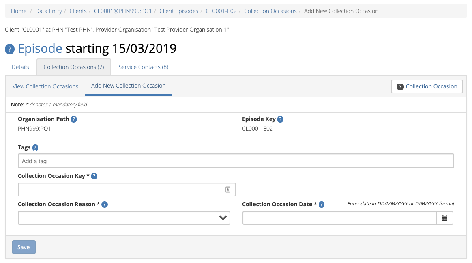This screenshot has height=263, width=472.
Task: Open the Collection Occasion help button
Action: 427,86
